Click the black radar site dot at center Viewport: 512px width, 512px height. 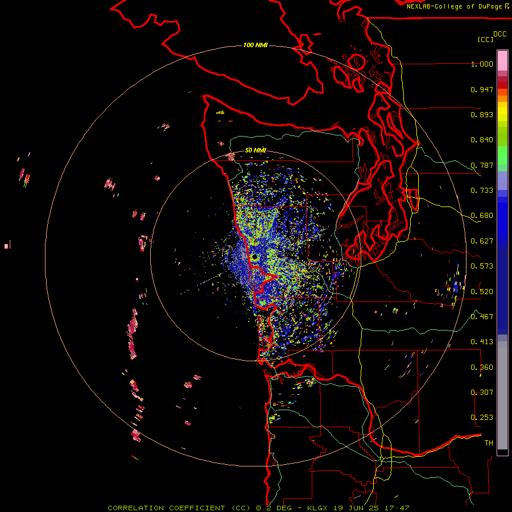pyautogui.click(x=255, y=257)
